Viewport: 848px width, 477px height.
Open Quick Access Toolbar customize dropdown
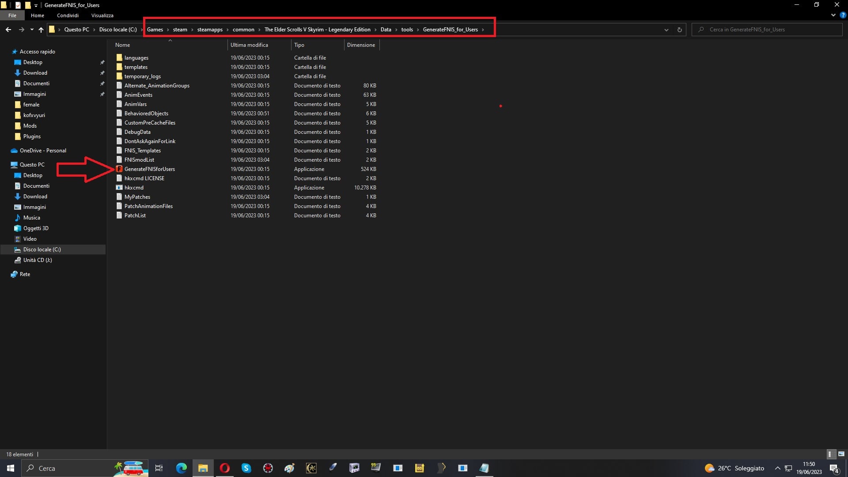(36, 5)
